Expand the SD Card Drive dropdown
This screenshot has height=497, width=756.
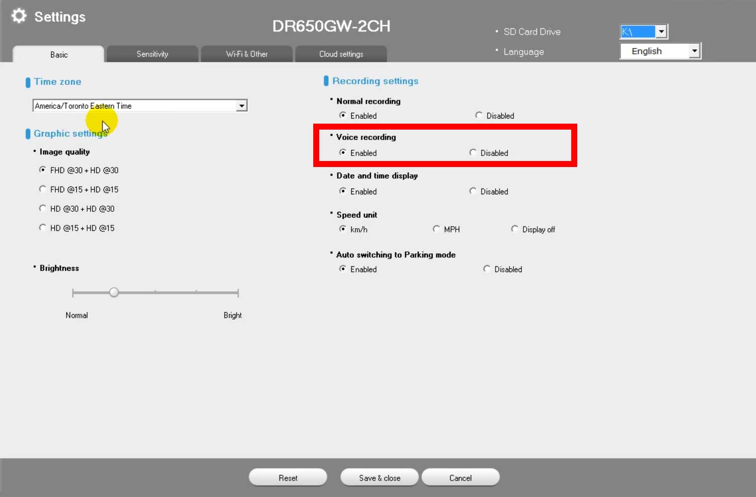click(x=661, y=32)
